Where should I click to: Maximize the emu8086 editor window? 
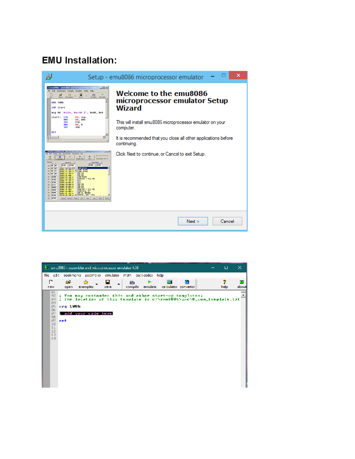tap(226, 268)
